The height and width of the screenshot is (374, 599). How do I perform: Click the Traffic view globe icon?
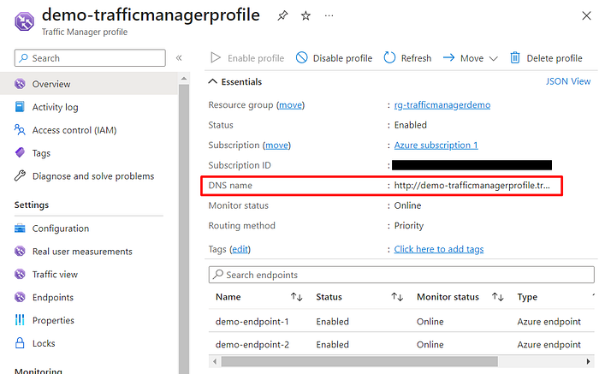(x=20, y=274)
